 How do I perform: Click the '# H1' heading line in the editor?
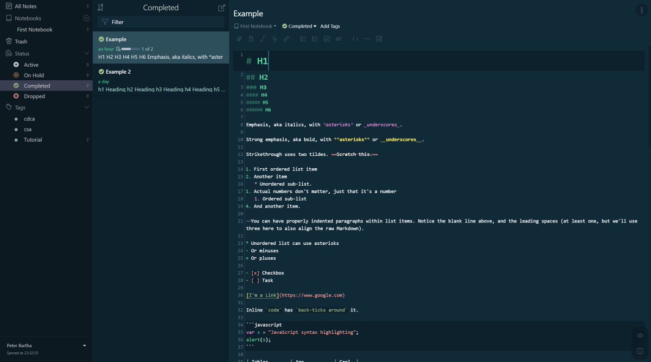257,61
